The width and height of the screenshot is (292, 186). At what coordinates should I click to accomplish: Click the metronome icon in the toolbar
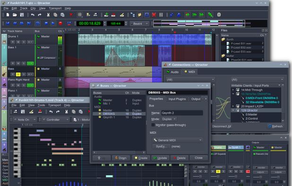point(179,15)
